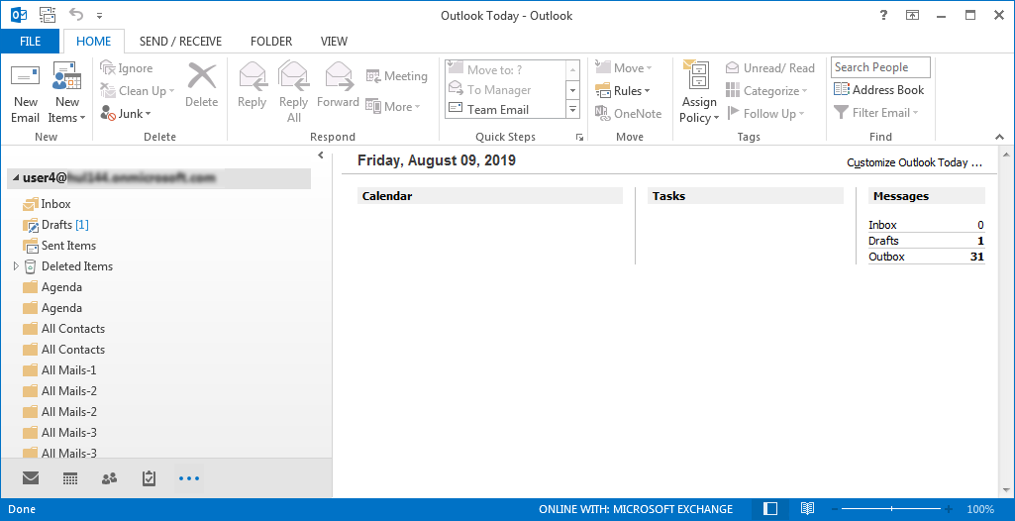Open the FILE tab
Viewport: 1015px width, 521px height.
click(x=31, y=41)
